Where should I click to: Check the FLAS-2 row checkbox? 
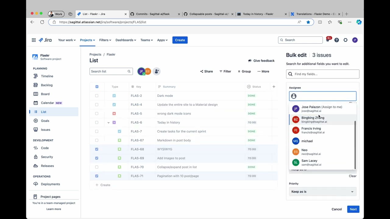click(97, 96)
